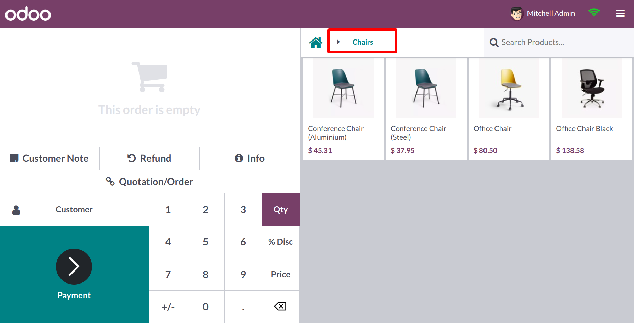The width and height of the screenshot is (634, 323).
Task: Select a Customer for the order
Action: point(74,209)
